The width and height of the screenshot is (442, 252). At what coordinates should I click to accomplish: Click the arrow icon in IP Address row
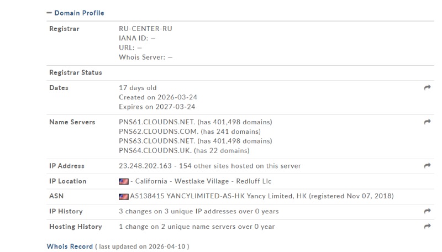tap(427, 166)
